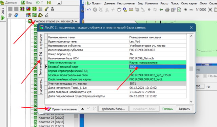Click the undo arrow icon
This screenshot has width=217, height=127.
(89, 10)
